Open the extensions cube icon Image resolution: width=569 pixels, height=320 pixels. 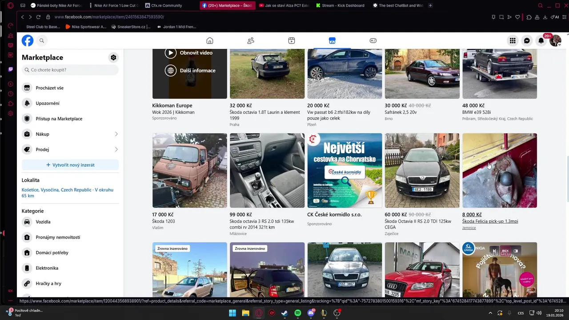coord(529,17)
